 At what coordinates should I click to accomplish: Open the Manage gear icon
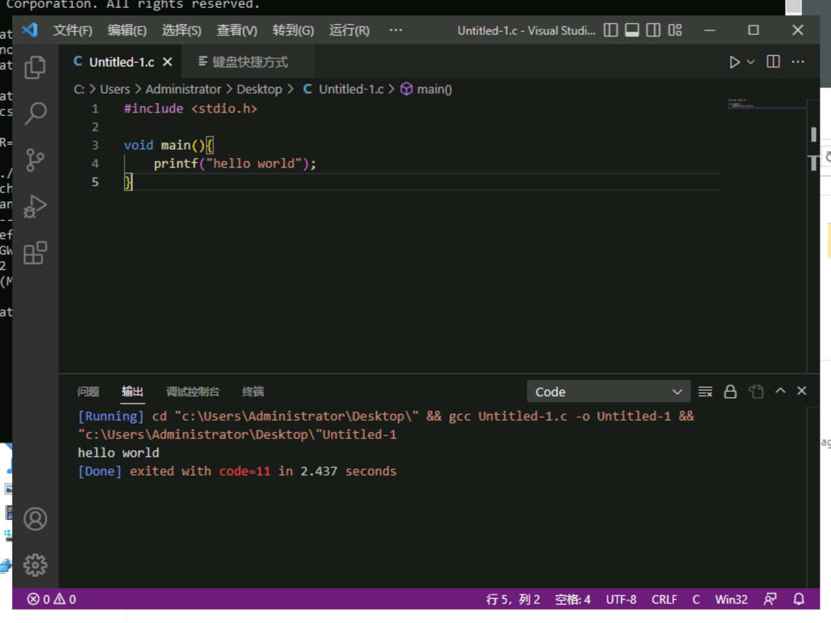[x=35, y=565]
